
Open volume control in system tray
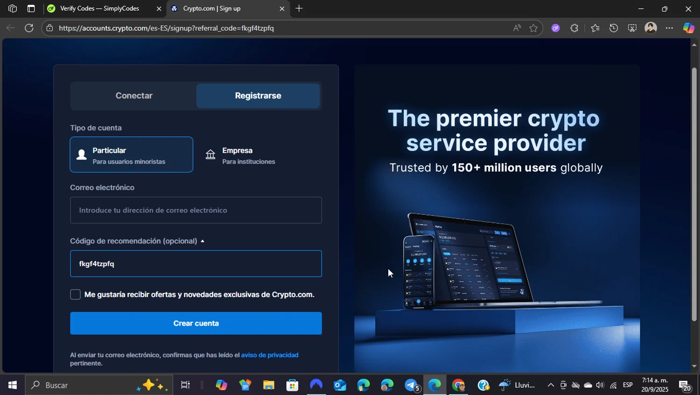(600, 385)
